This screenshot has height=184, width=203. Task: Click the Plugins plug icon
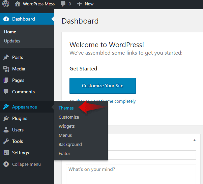(x=6, y=119)
